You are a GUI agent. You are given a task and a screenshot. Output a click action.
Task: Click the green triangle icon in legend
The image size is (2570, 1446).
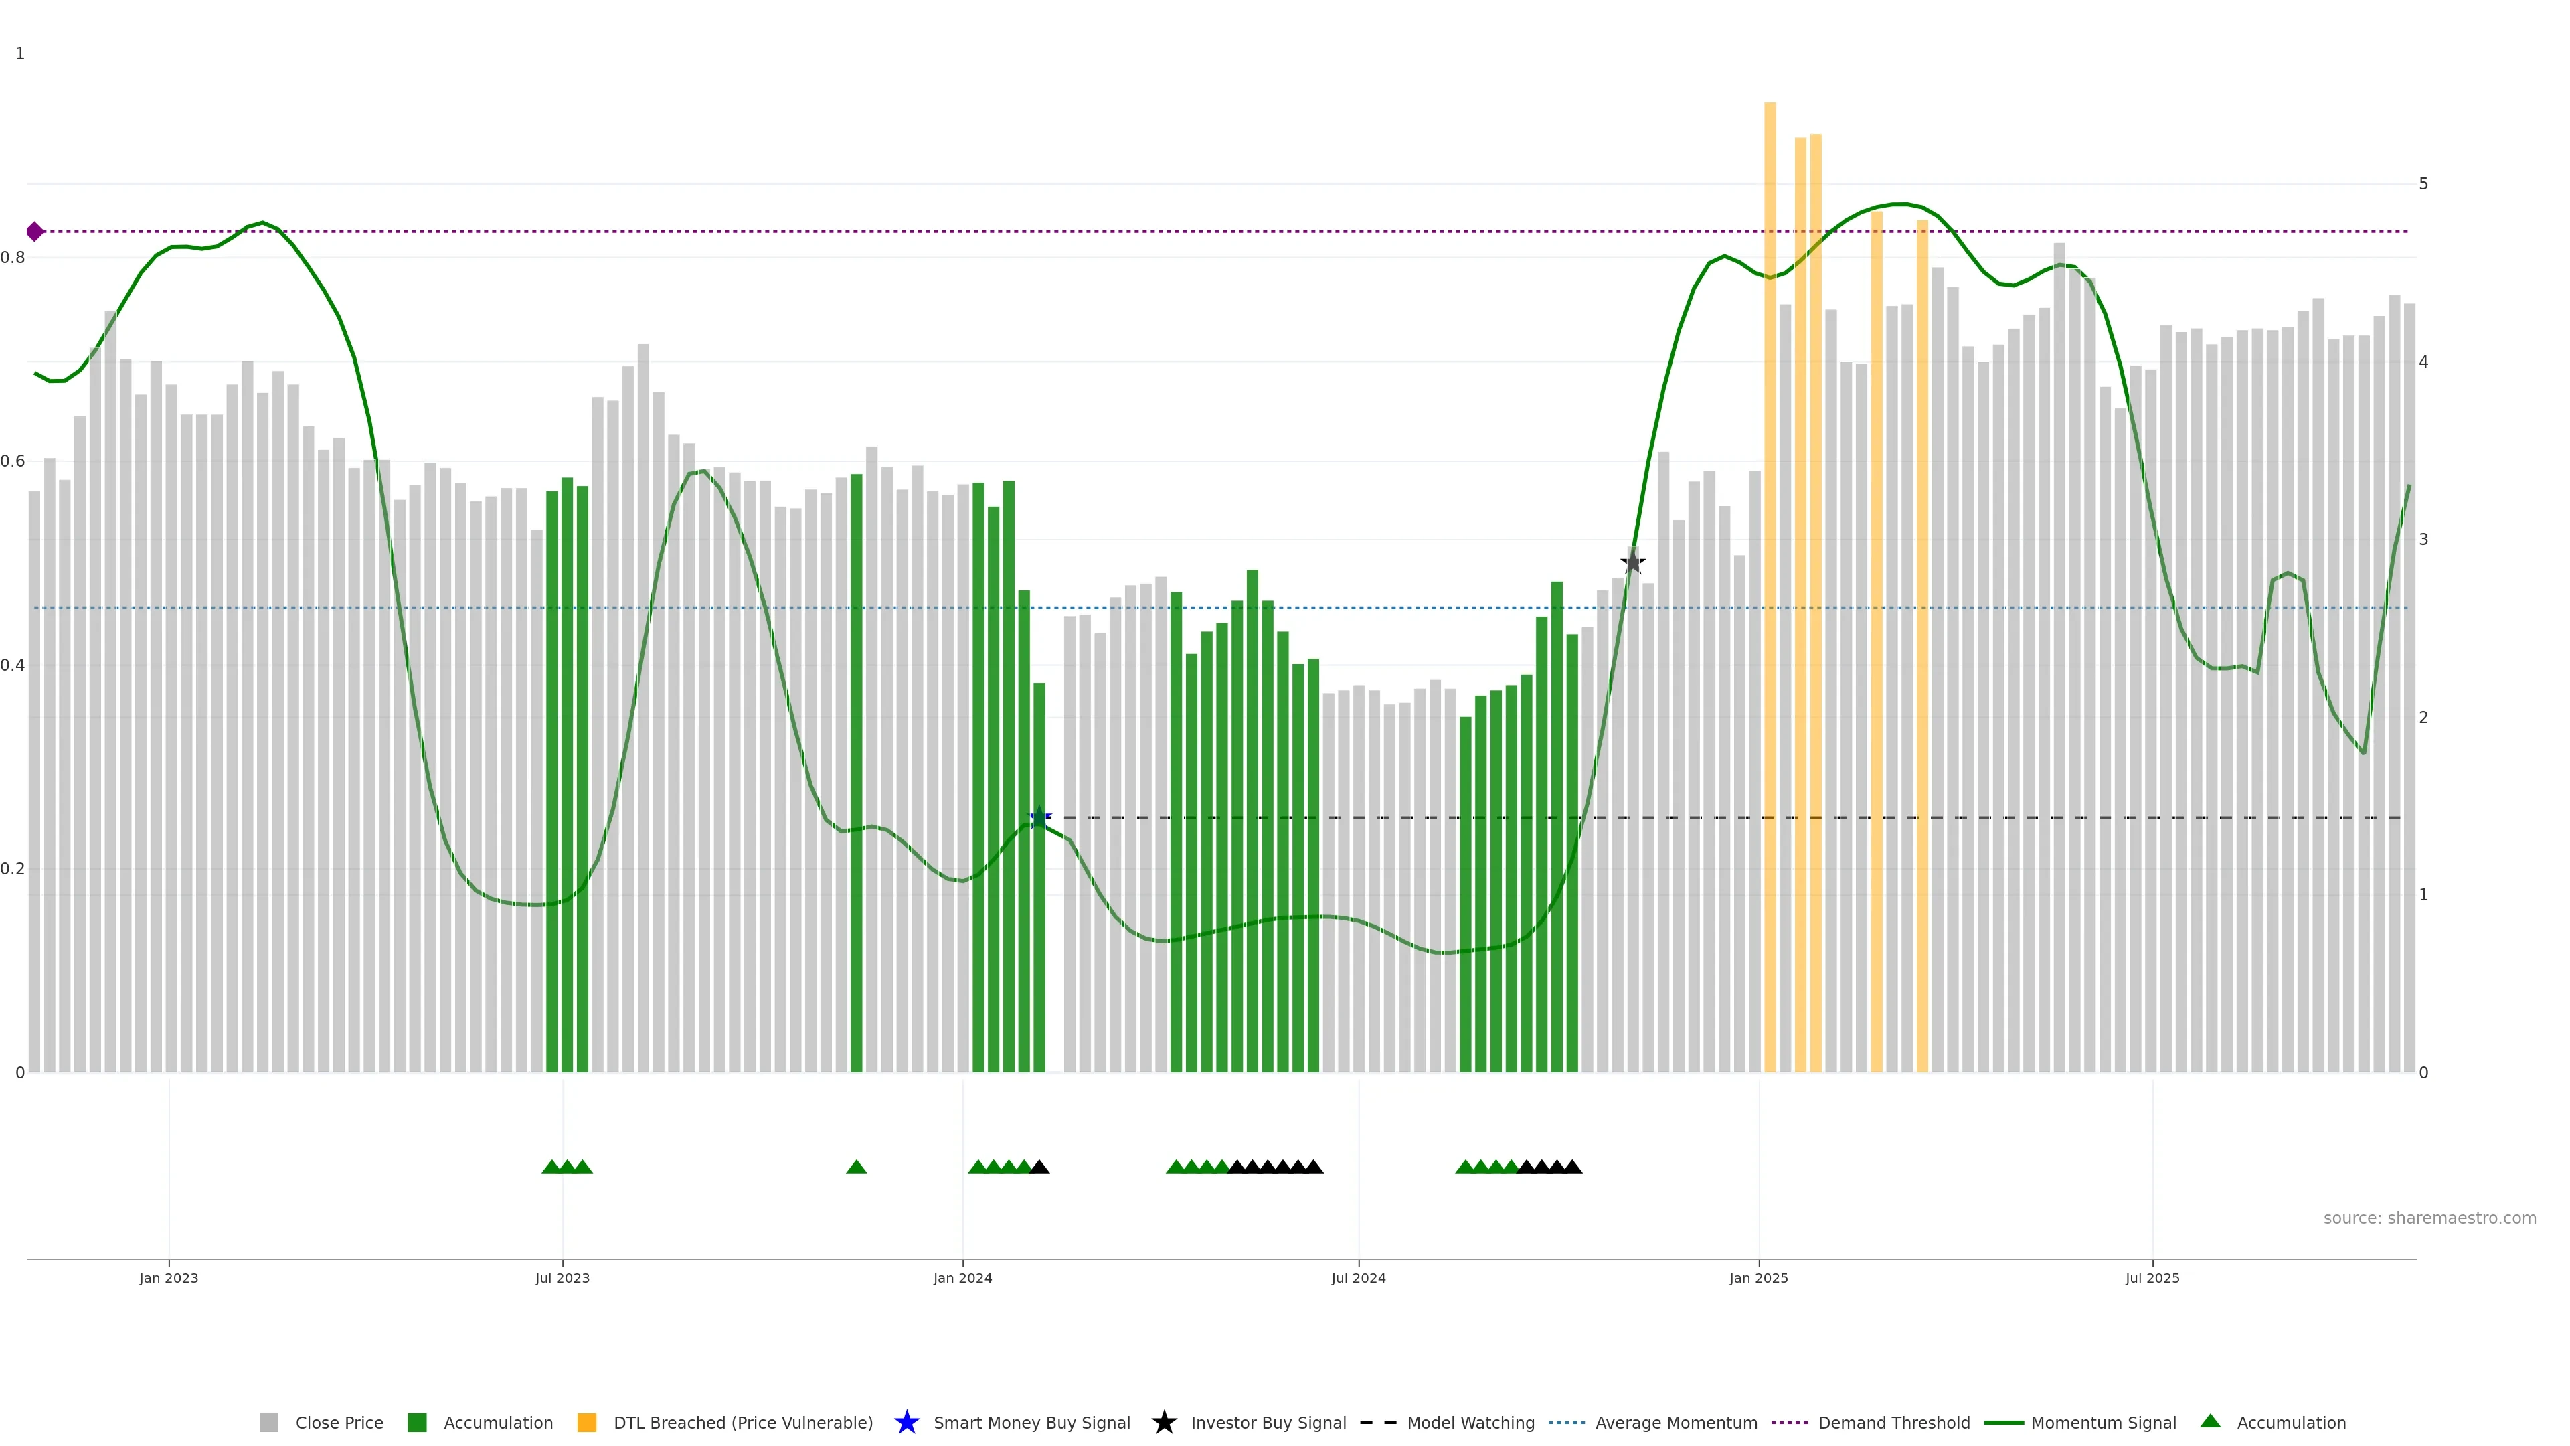coord(2210,1421)
